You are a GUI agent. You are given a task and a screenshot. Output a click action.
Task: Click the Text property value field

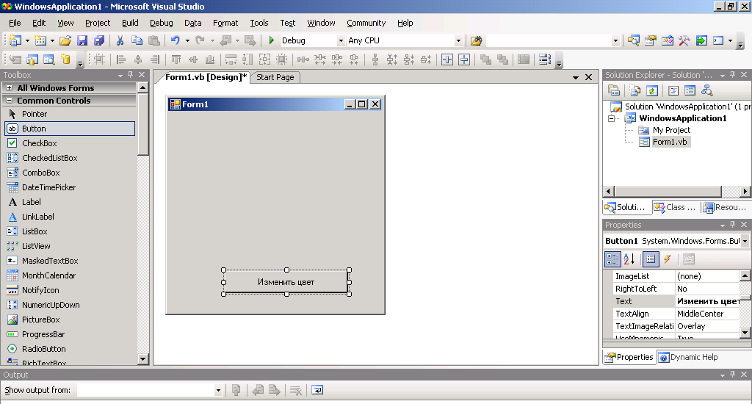707,301
